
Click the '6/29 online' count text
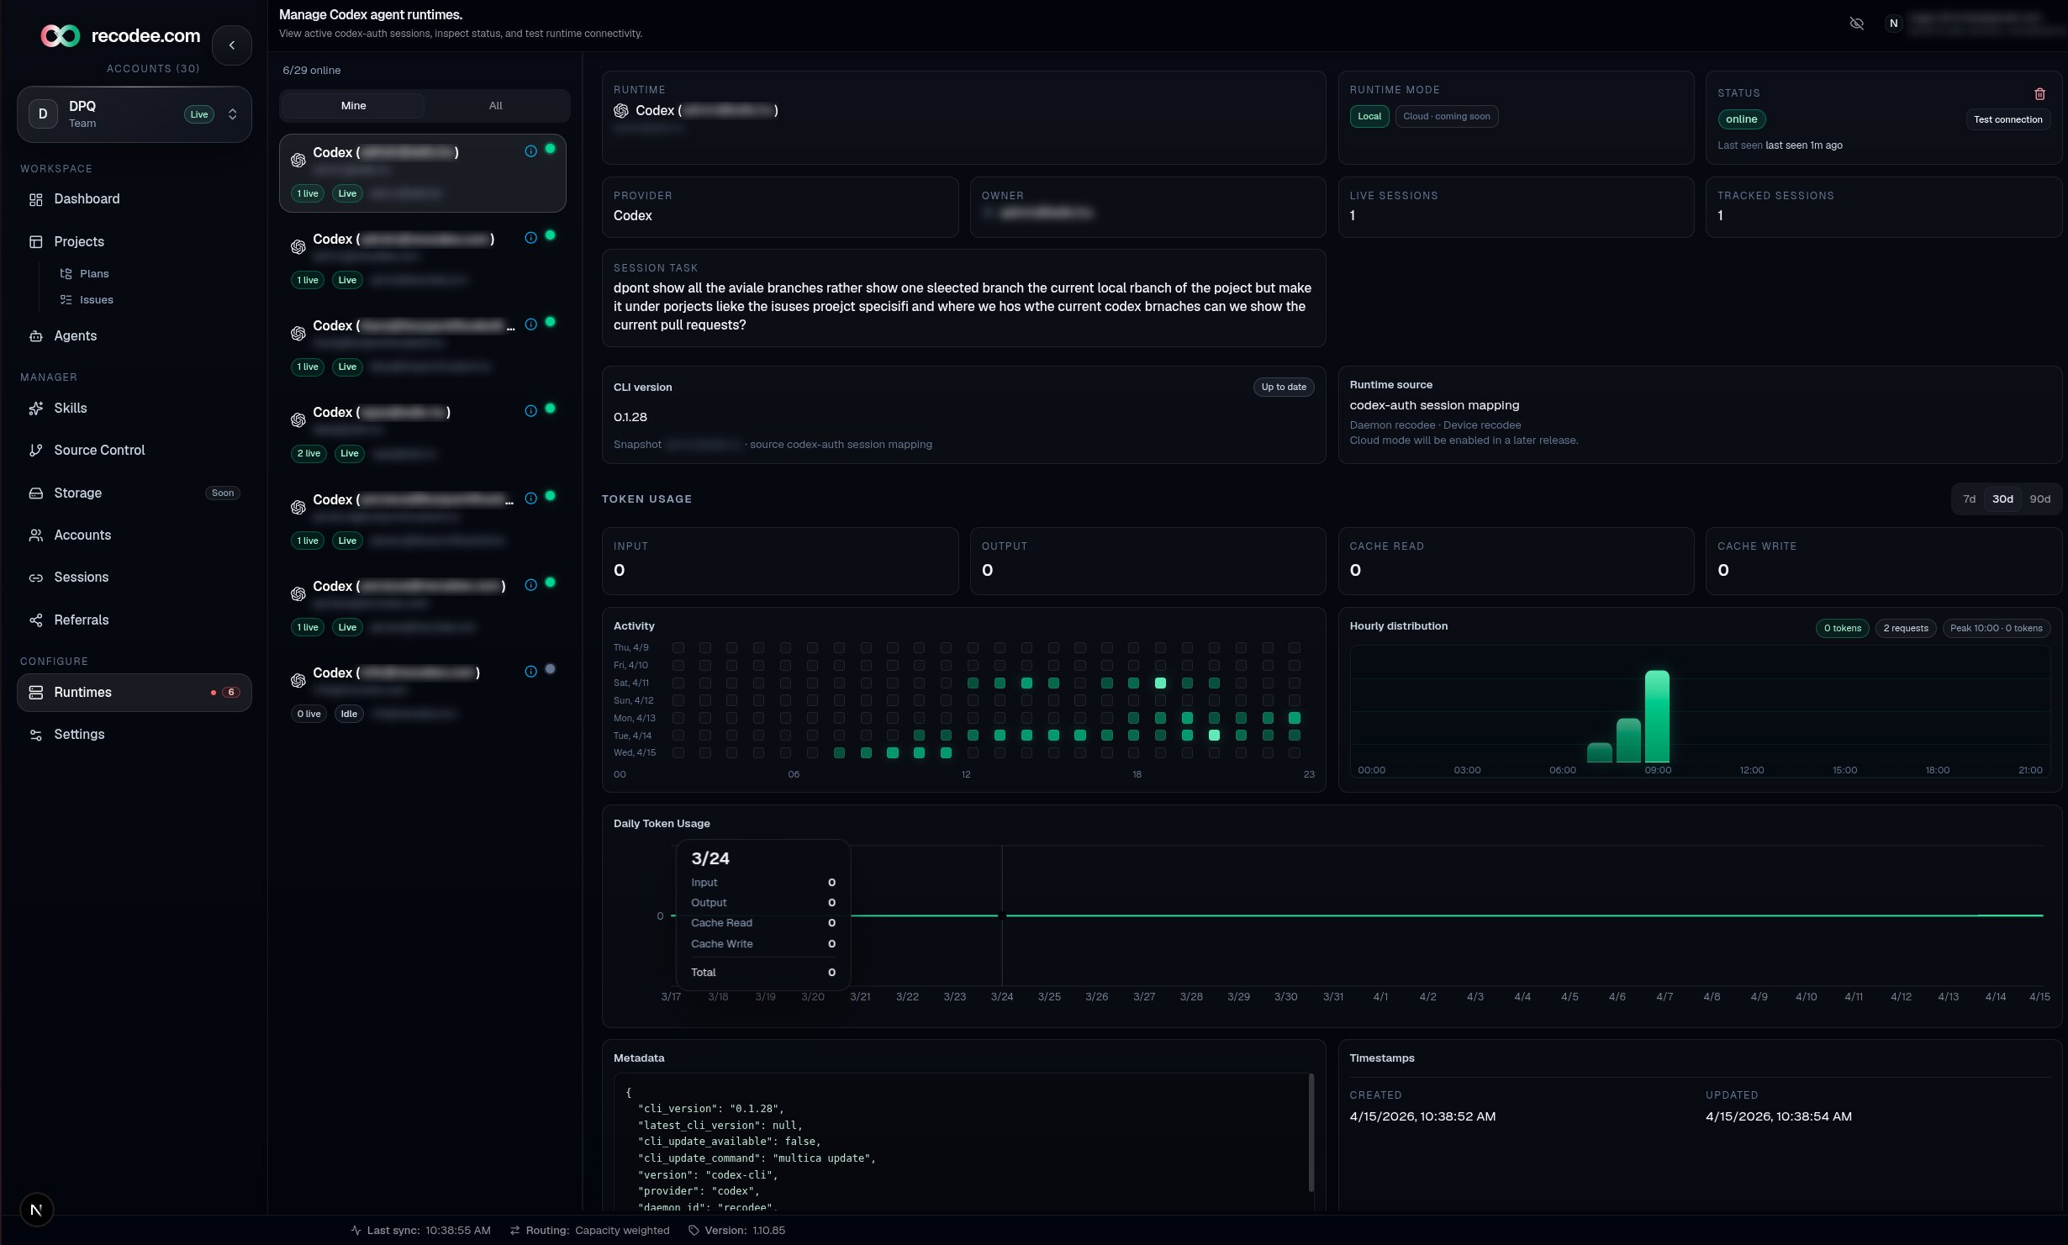pos(312,71)
